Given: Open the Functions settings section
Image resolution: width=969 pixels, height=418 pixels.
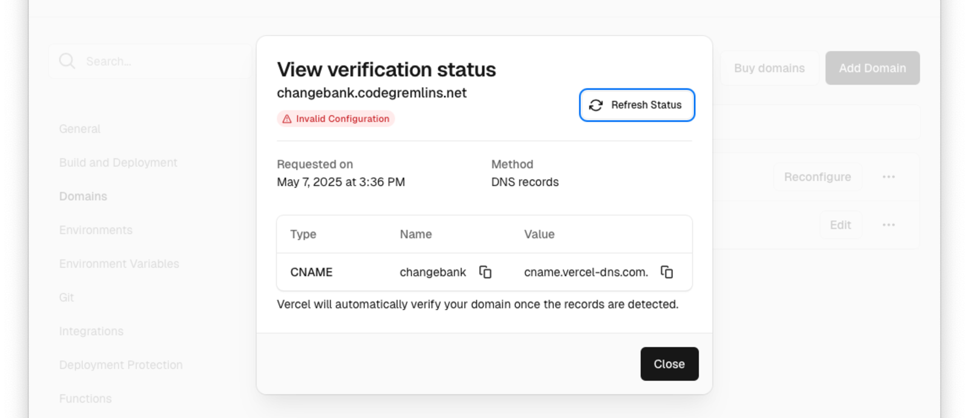Looking at the screenshot, I should point(85,399).
